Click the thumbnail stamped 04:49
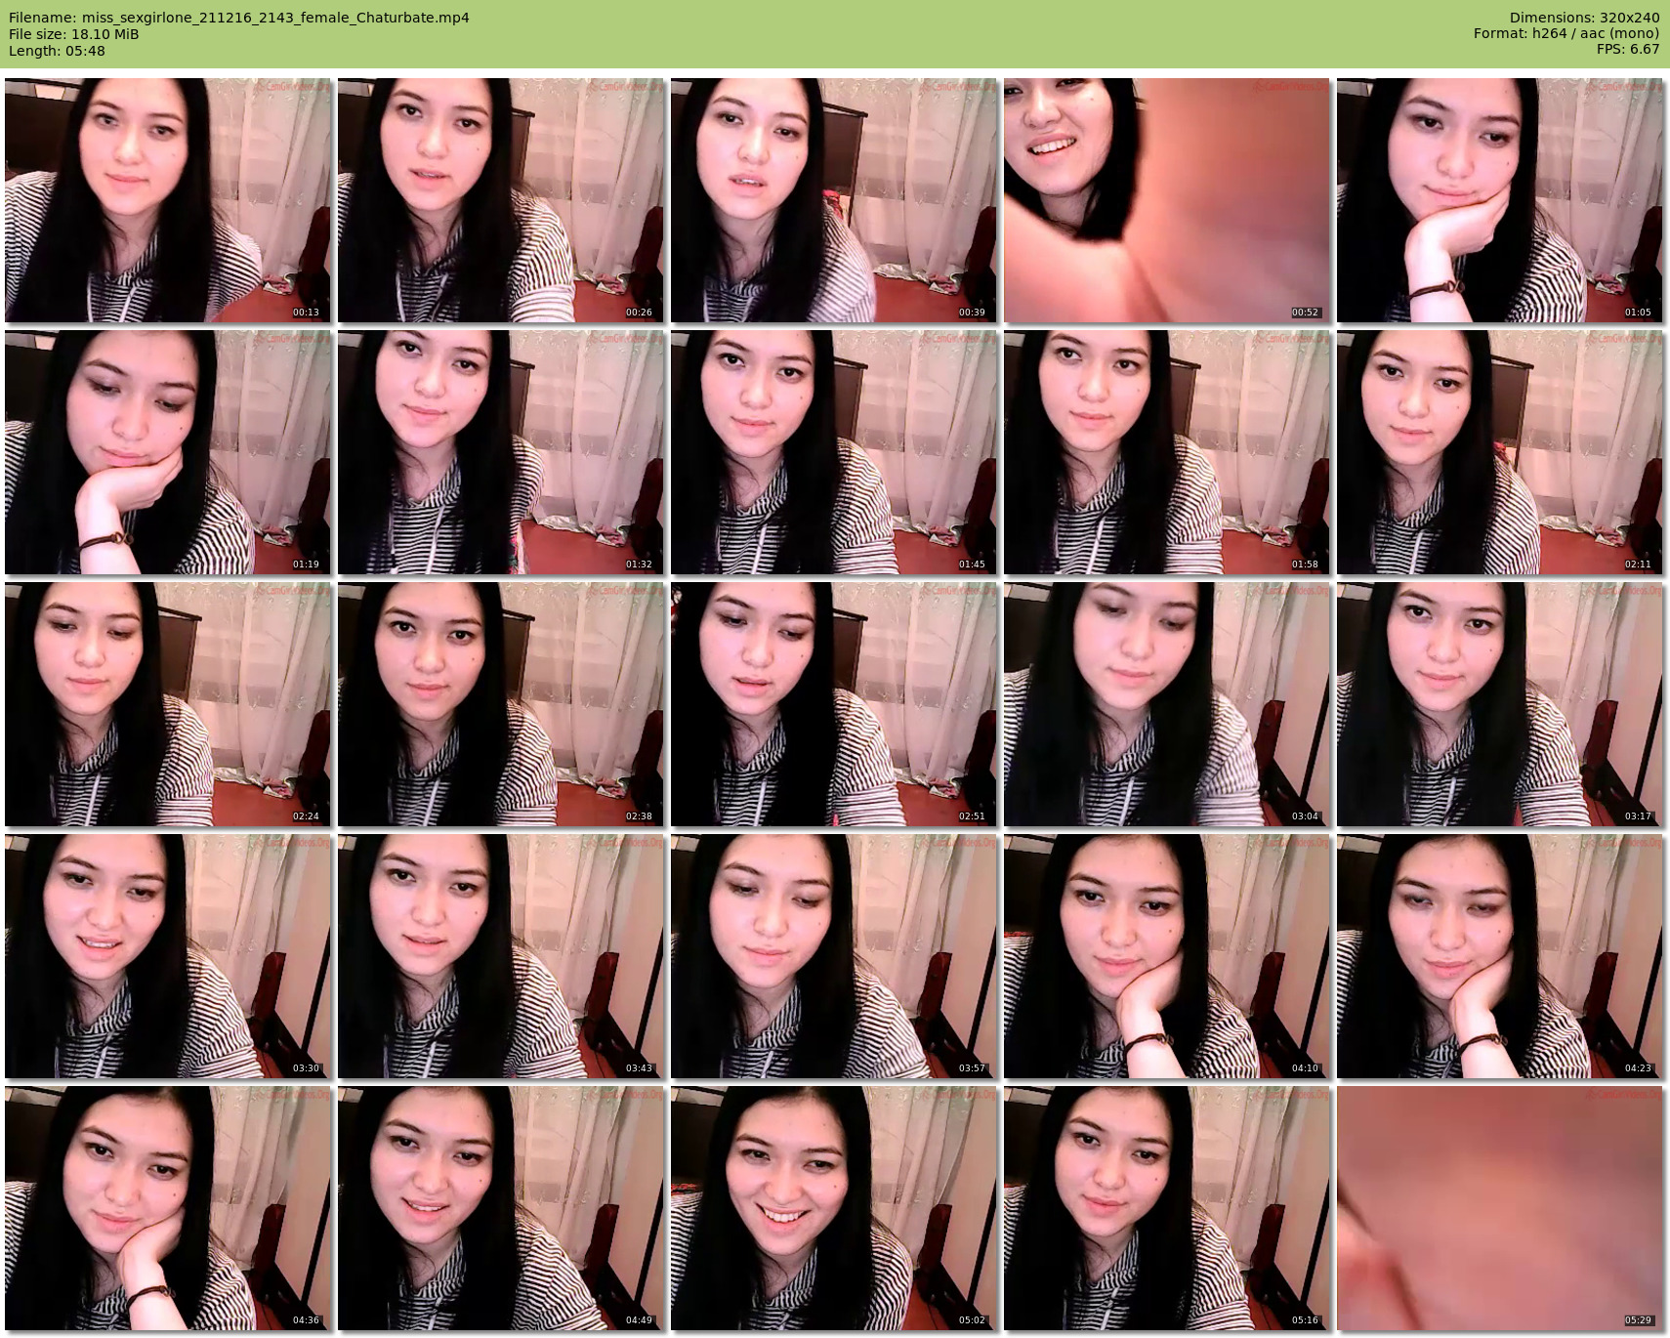 501,1208
